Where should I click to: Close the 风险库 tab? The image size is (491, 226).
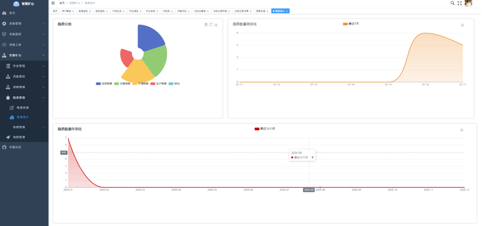tap(172, 11)
